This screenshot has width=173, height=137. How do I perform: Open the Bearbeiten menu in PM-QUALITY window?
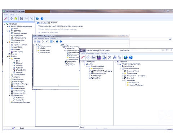tap(90, 54)
